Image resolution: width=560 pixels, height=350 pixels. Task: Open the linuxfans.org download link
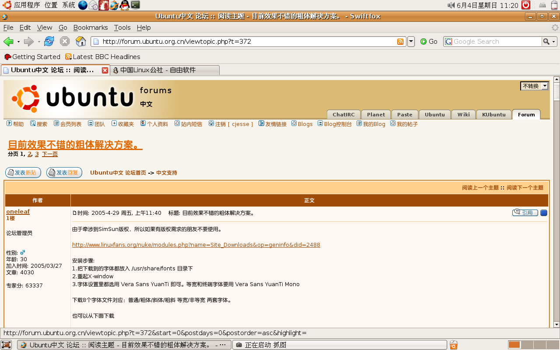[x=196, y=245]
